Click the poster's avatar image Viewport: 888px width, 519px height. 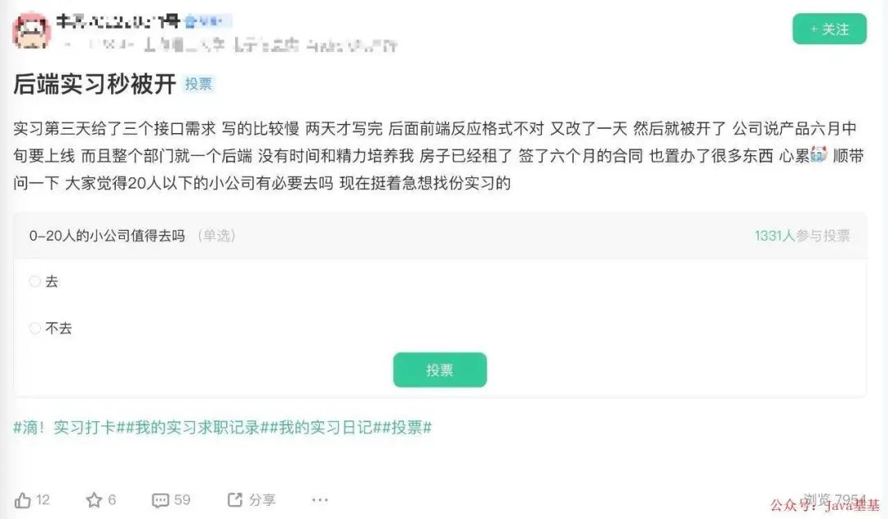pyautogui.click(x=31, y=31)
